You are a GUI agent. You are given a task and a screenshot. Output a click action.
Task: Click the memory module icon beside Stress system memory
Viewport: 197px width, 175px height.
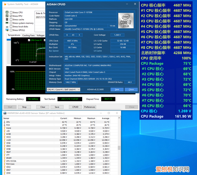pos(7,23)
